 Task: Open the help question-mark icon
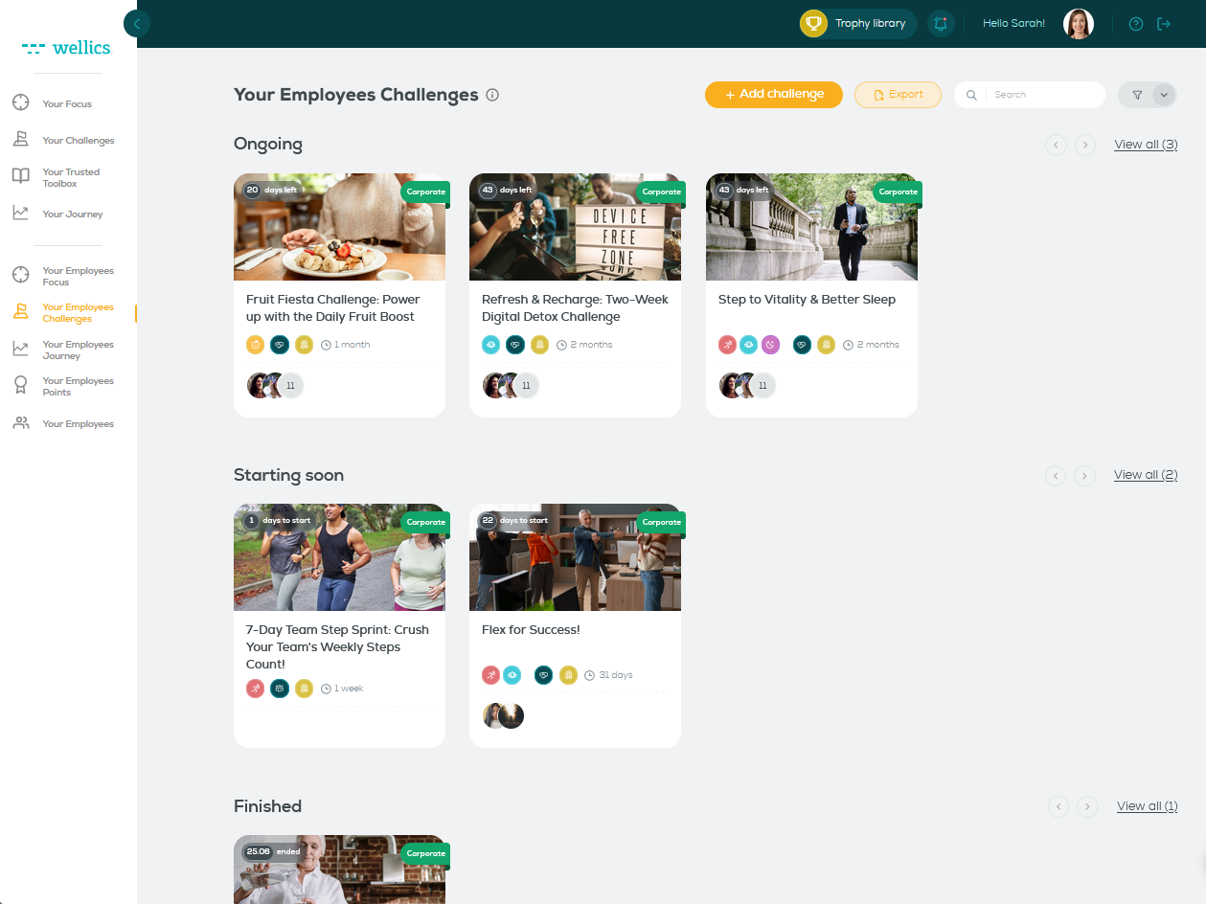click(x=1135, y=23)
